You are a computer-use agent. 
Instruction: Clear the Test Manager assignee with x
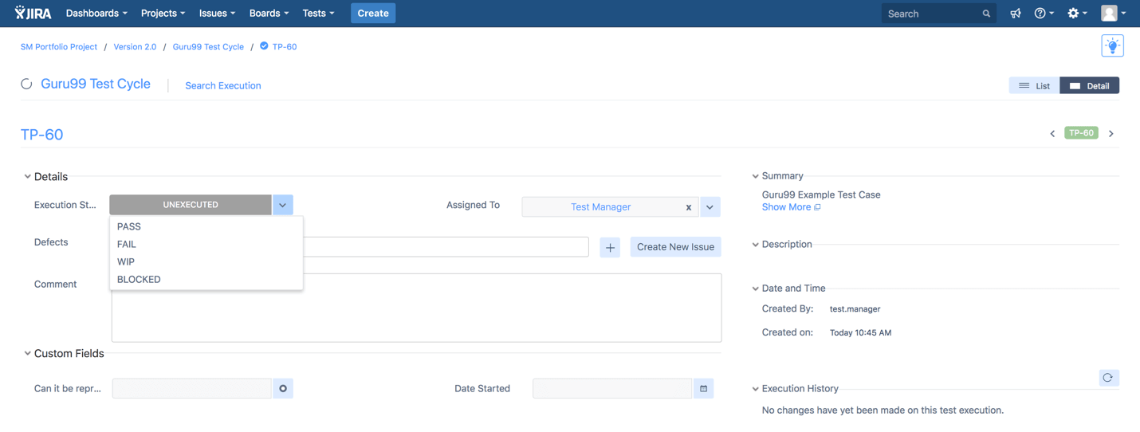point(689,207)
